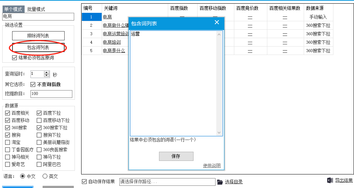Enable 神马相关 data source
Screen dimensions: 354x188
coord(7,157)
